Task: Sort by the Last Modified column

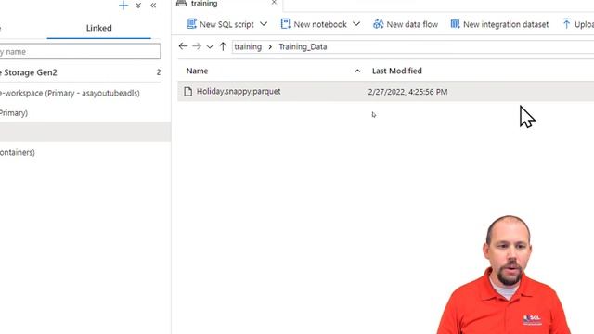Action: [x=396, y=71]
